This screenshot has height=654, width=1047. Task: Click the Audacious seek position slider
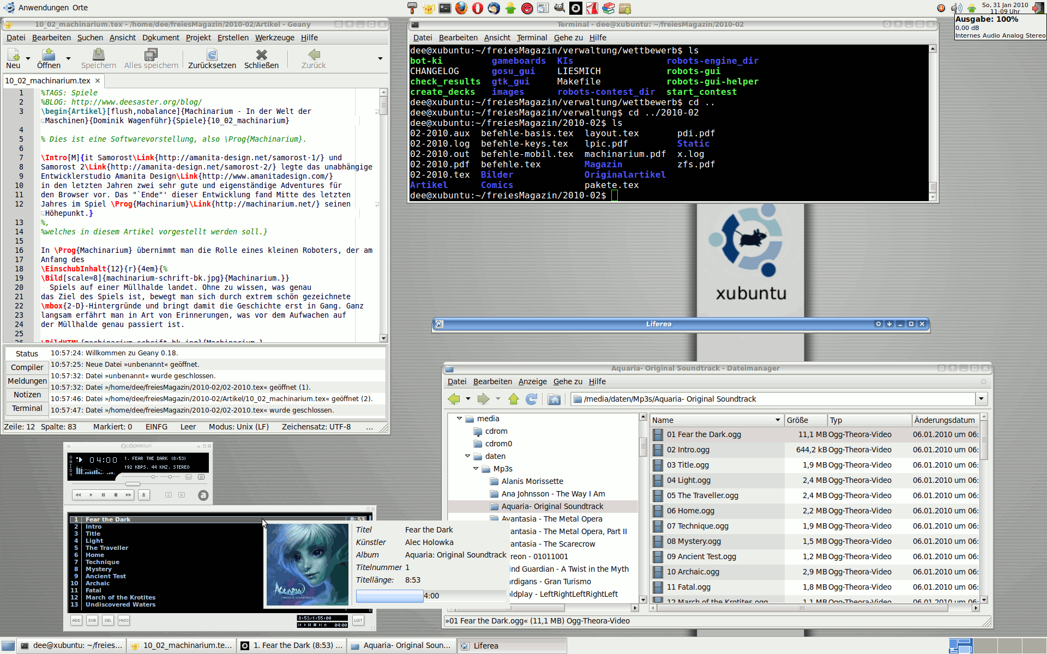[133, 484]
